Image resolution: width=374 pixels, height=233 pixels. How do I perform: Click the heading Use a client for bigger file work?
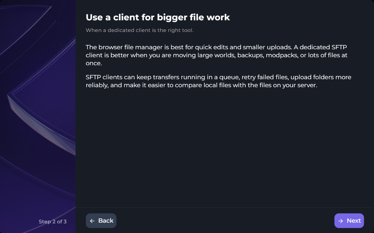(158, 17)
